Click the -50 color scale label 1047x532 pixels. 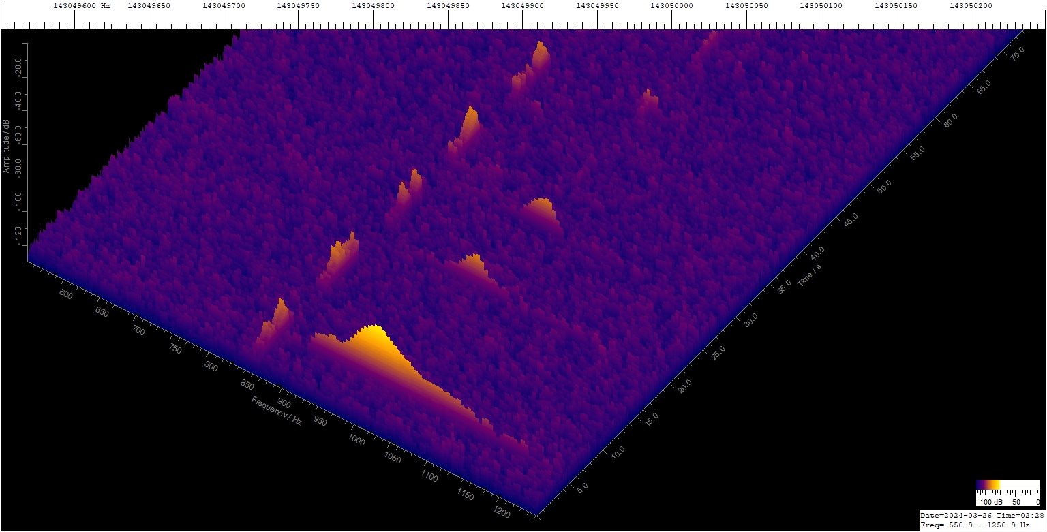1014,502
